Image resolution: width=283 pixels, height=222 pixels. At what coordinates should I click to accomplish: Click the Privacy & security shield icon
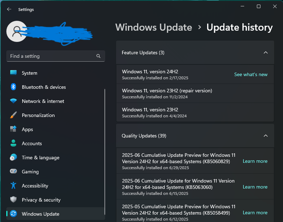coord(13,199)
